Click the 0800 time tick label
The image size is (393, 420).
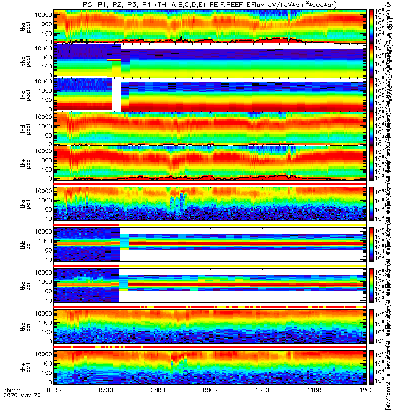[158, 390]
